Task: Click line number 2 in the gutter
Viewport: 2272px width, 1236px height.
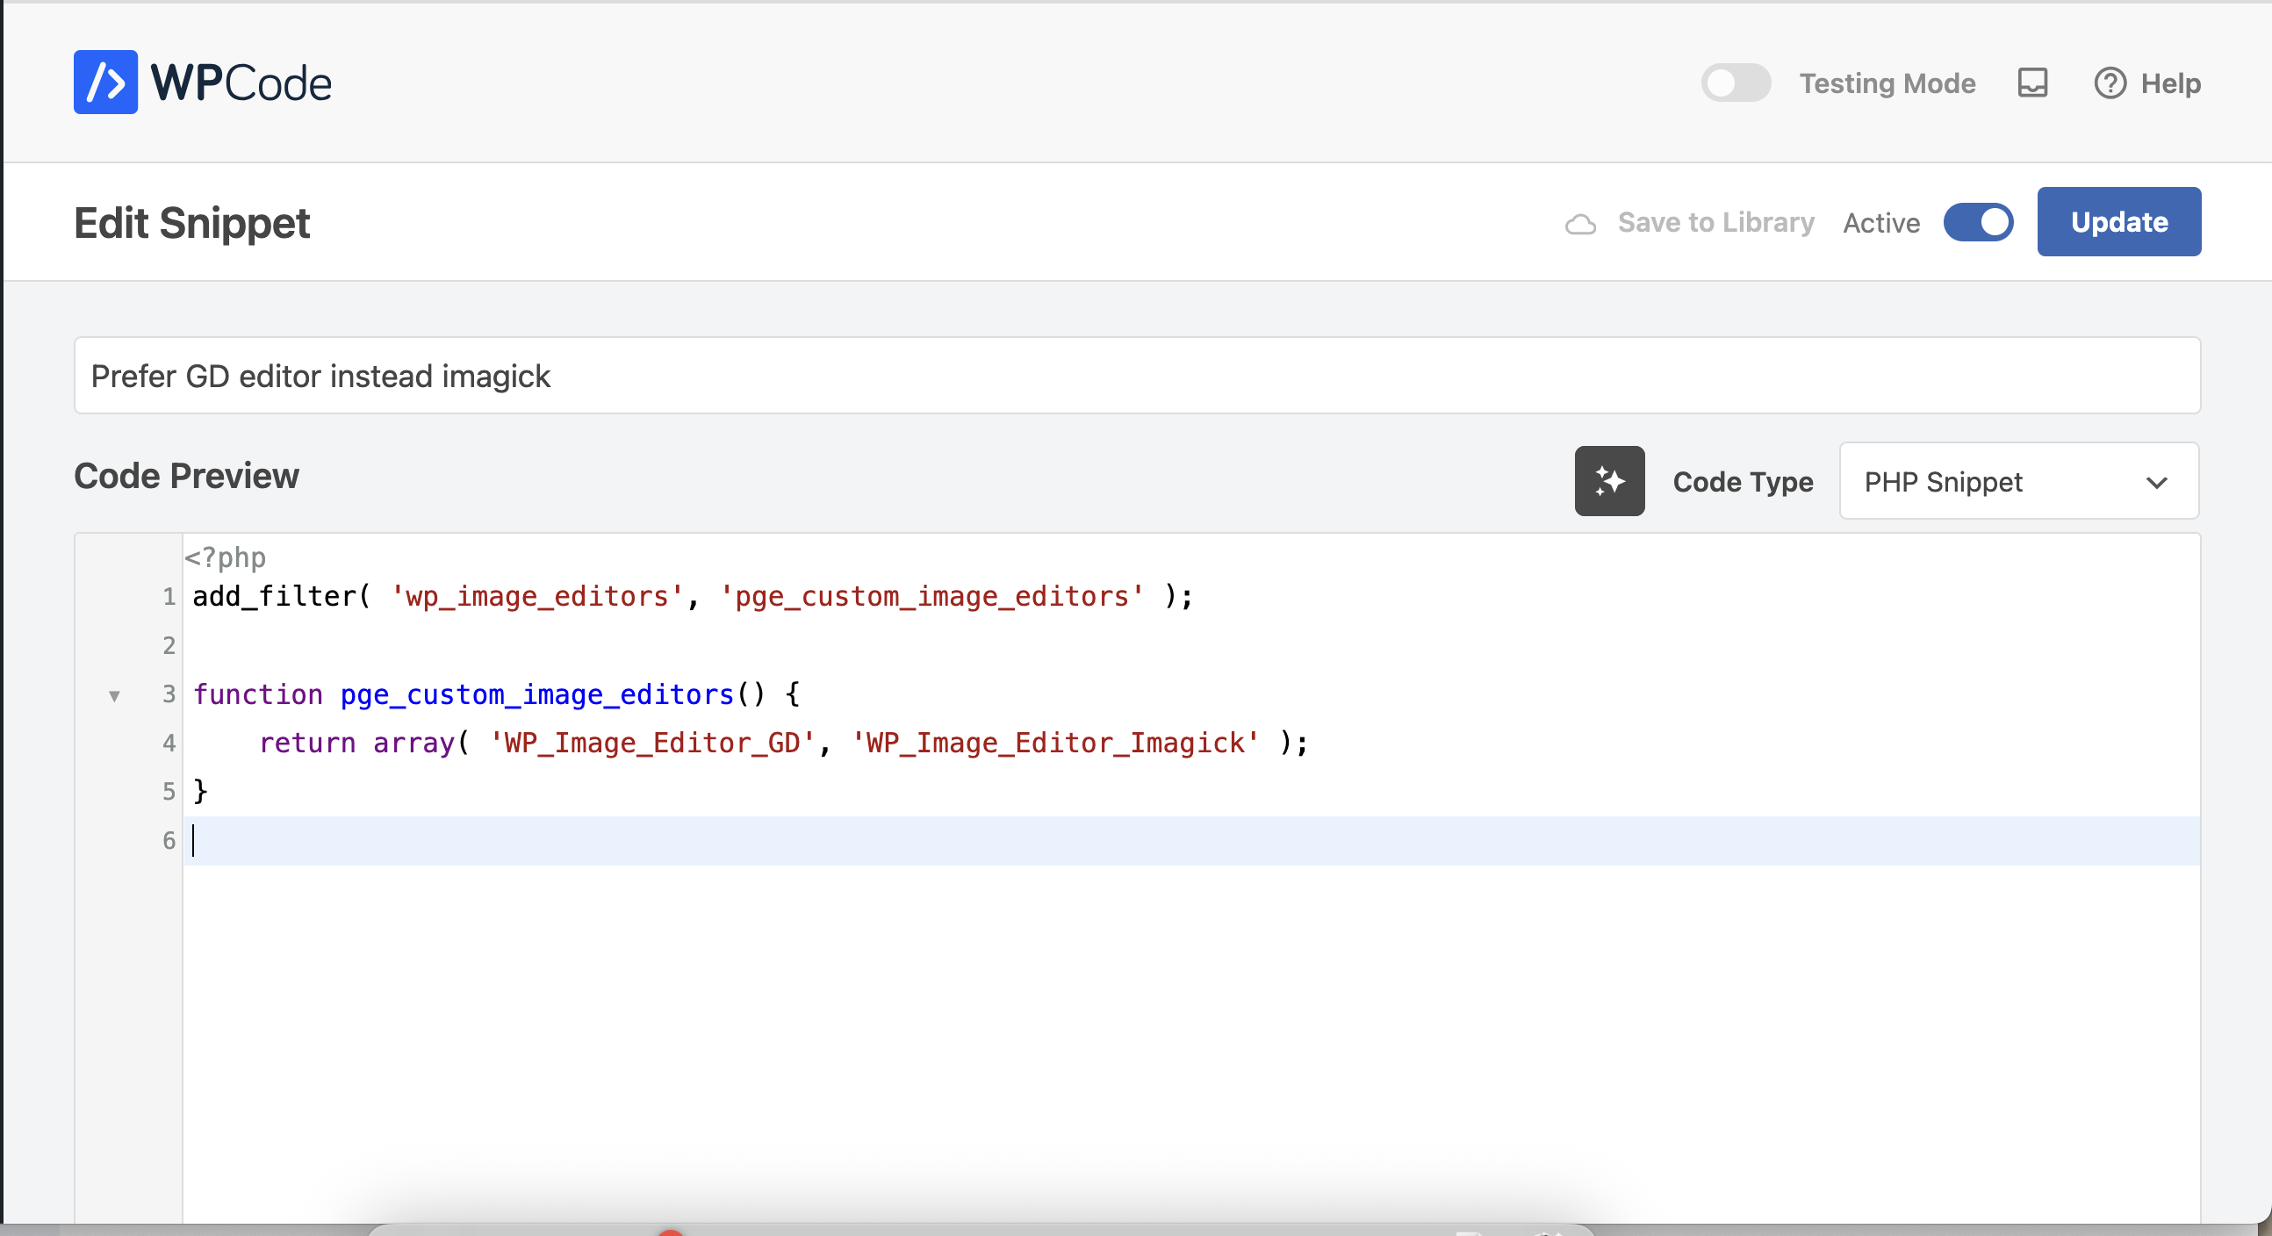Action: pyautogui.click(x=169, y=646)
